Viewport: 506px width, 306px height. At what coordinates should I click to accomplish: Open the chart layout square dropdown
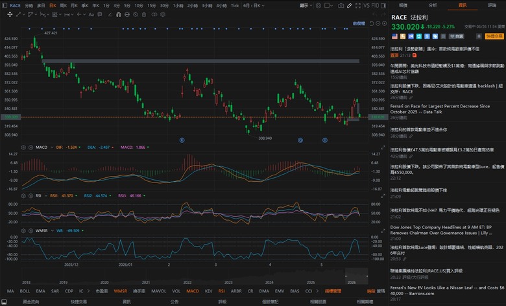(329, 5)
